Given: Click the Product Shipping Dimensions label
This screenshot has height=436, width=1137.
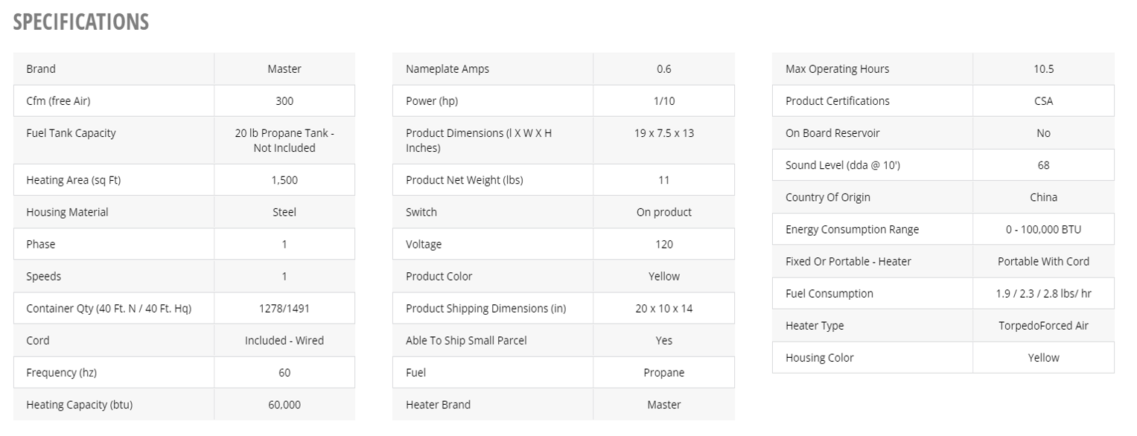Looking at the screenshot, I should tap(485, 308).
